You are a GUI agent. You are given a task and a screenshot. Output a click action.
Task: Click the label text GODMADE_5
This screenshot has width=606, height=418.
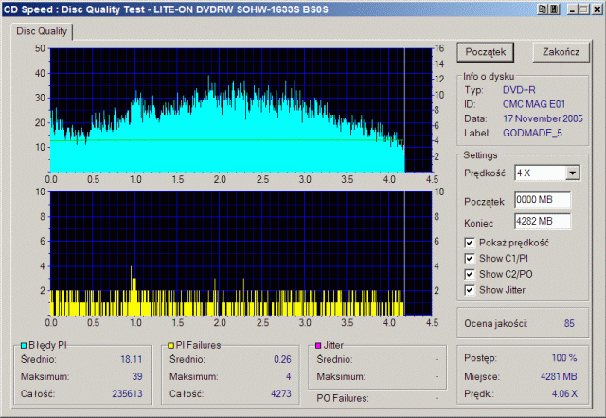tap(532, 133)
